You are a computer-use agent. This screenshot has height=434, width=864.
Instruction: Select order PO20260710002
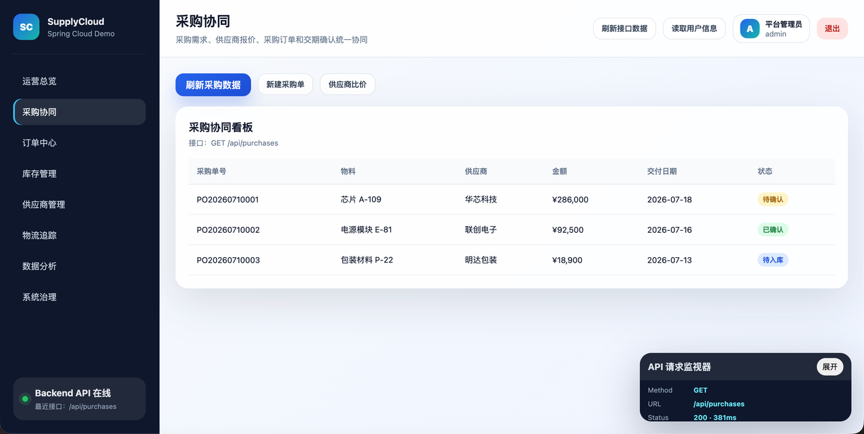point(228,230)
